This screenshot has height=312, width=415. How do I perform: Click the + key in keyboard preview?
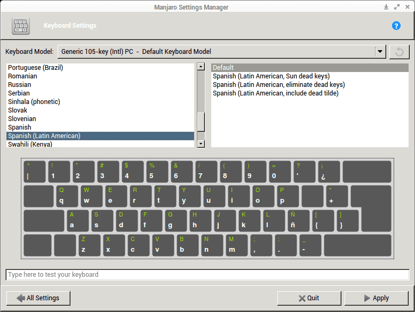337,196
